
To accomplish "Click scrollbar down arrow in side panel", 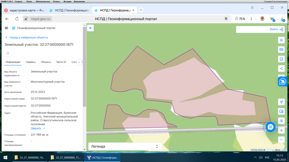I will point(84,150).
